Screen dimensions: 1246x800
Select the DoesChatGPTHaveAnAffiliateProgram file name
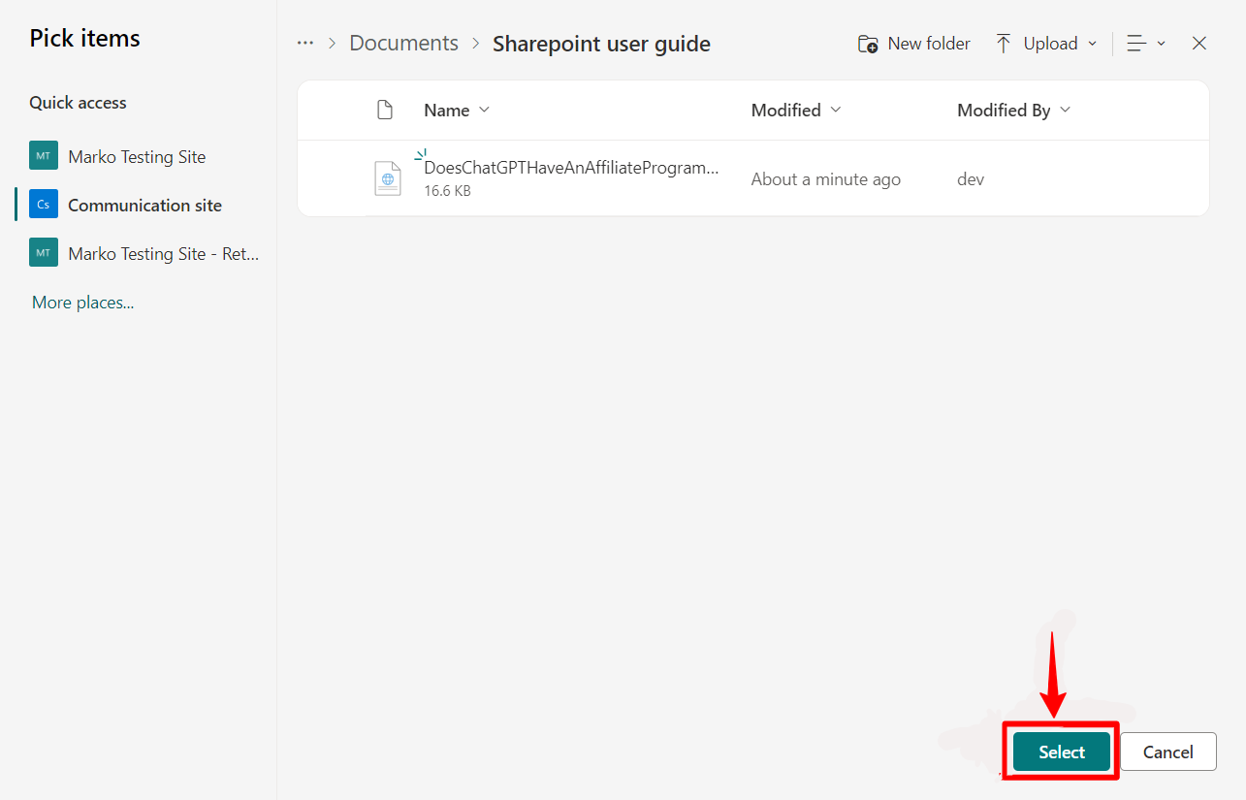click(x=571, y=168)
